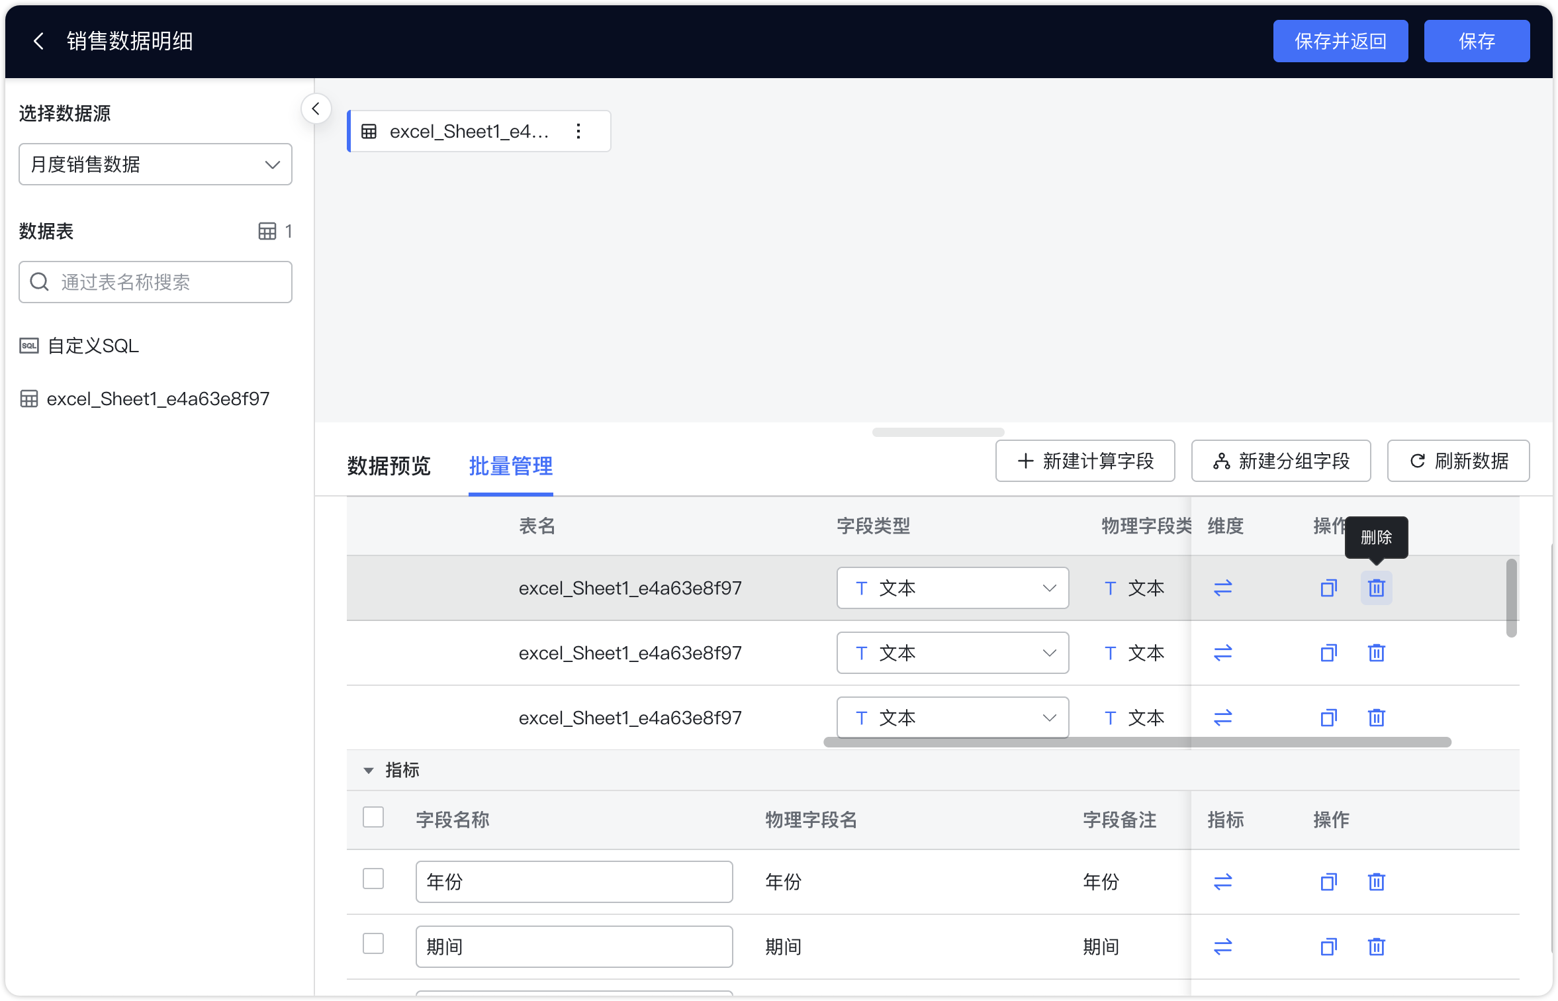
Task: Click the search magnifier icon
Action: (40, 282)
